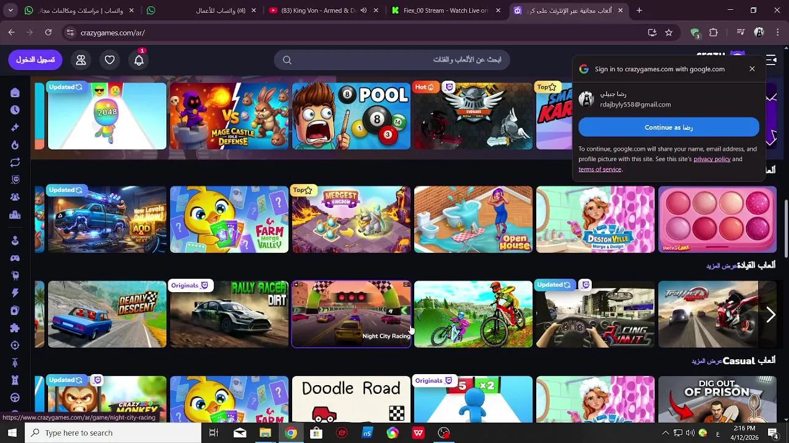Click the purple login button

click(35, 60)
